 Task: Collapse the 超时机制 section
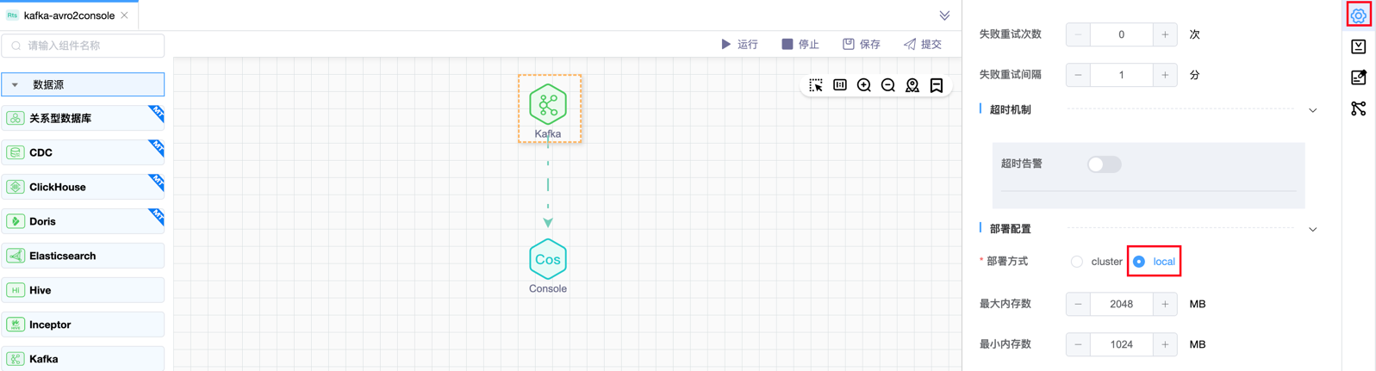(1312, 110)
